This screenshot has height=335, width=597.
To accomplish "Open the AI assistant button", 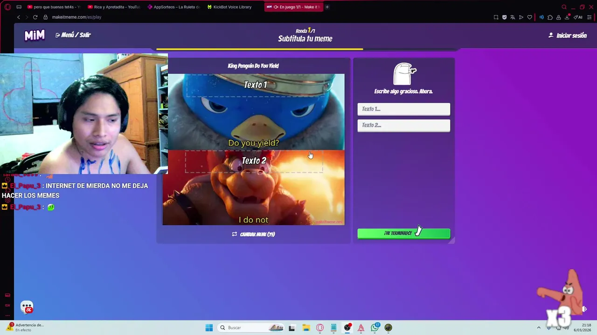I will [x=578, y=17].
